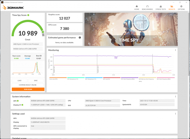Open the System information three-dot menu
The height and width of the screenshot is (139, 190).
coord(175,96)
